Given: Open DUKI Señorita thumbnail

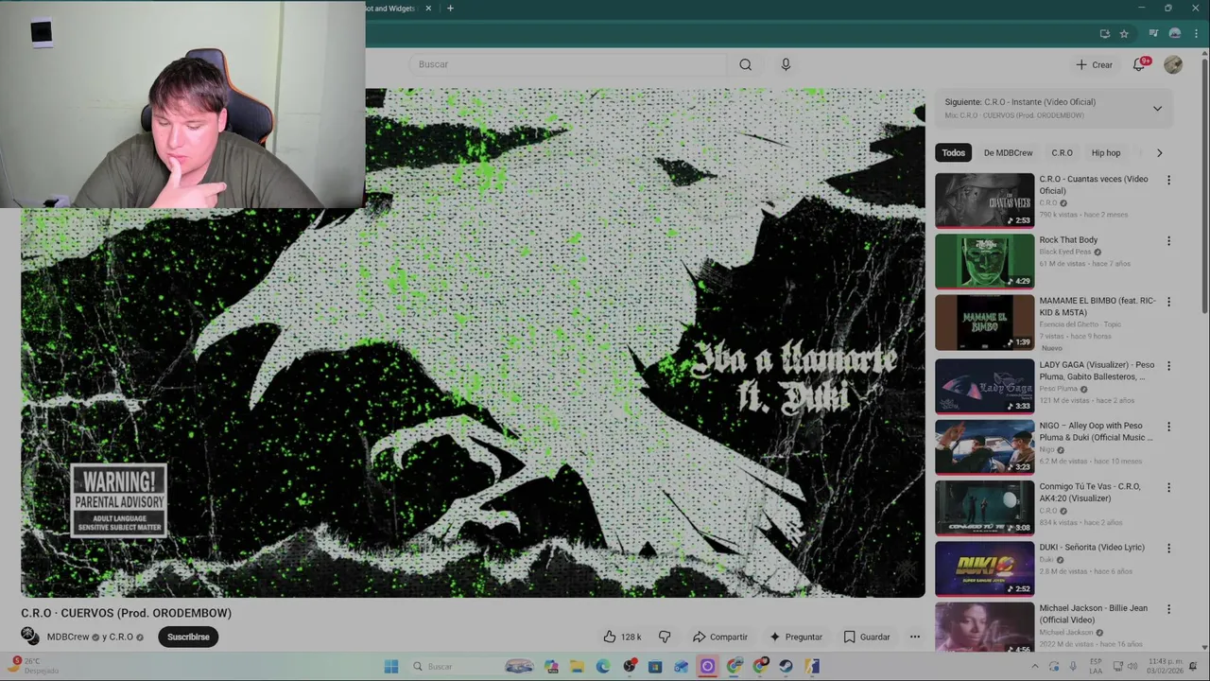Looking at the screenshot, I should [x=984, y=568].
